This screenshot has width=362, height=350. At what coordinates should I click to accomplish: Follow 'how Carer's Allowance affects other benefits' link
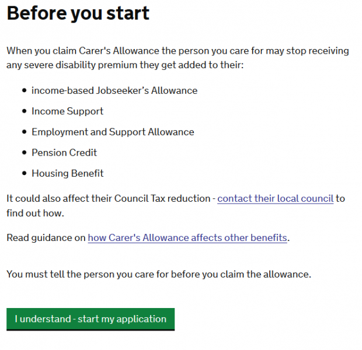(x=187, y=237)
